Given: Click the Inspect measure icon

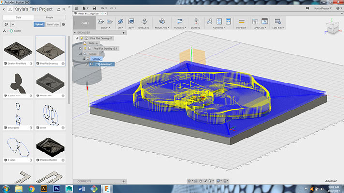Looking at the screenshot, I should (x=241, y=21).
